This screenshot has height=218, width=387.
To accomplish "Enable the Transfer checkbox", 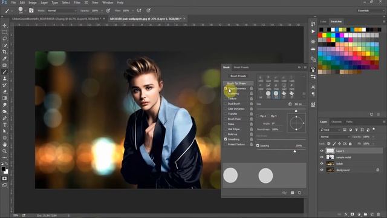I will tap(226, 114).
